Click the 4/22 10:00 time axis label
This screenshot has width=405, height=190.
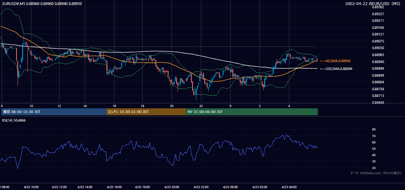pos(31,187)
